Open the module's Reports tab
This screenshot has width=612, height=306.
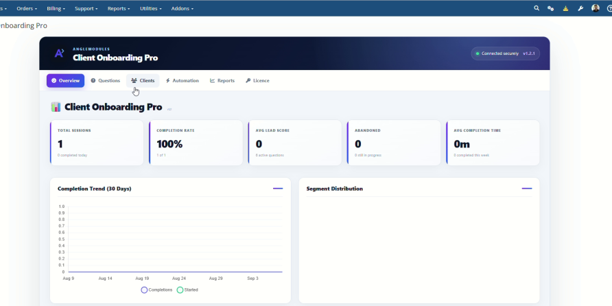[222, 80]
